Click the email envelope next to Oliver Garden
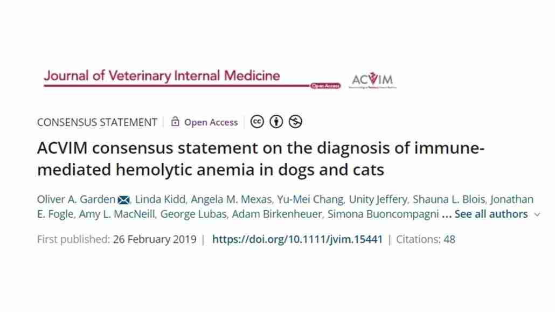555x312 pixels. pos(123,200)
